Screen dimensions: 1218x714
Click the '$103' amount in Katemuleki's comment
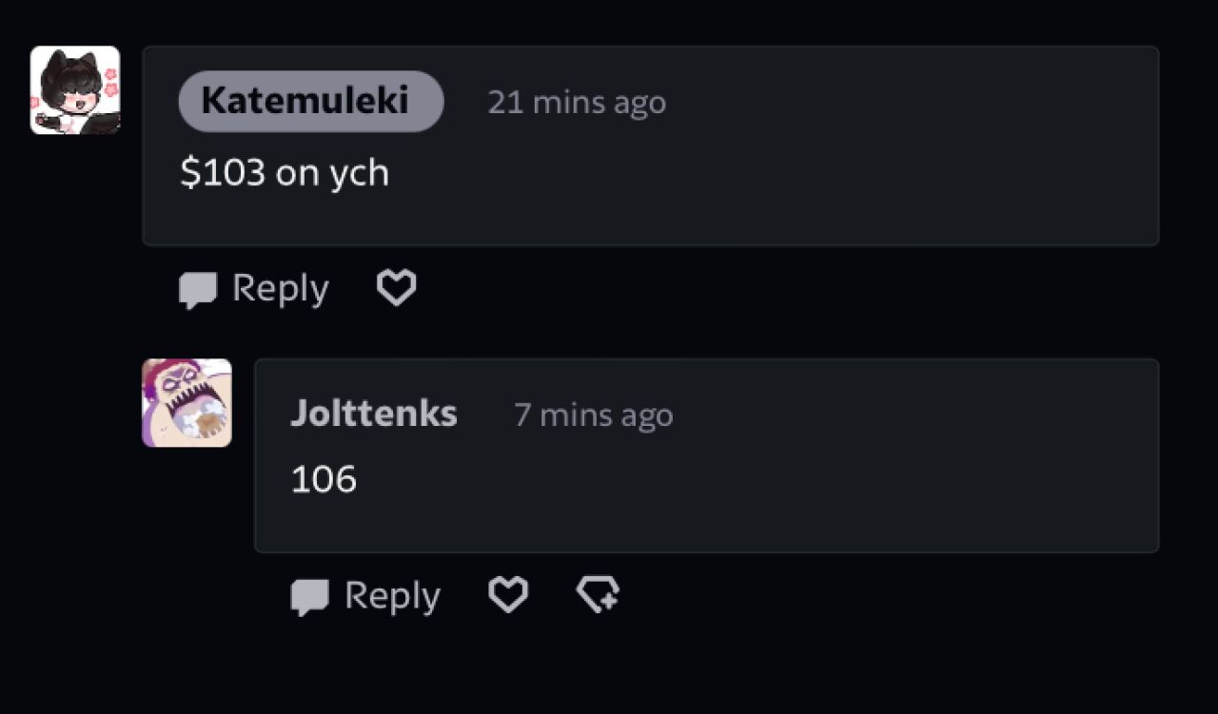coord(223,173)
